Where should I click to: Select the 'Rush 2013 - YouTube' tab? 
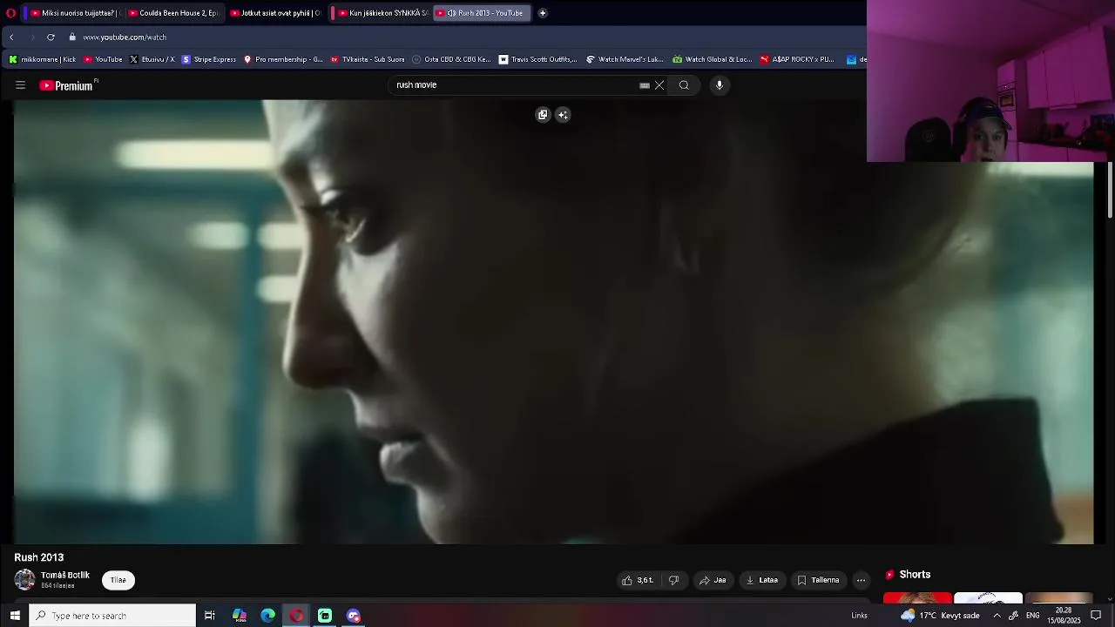tap(482, 13)
